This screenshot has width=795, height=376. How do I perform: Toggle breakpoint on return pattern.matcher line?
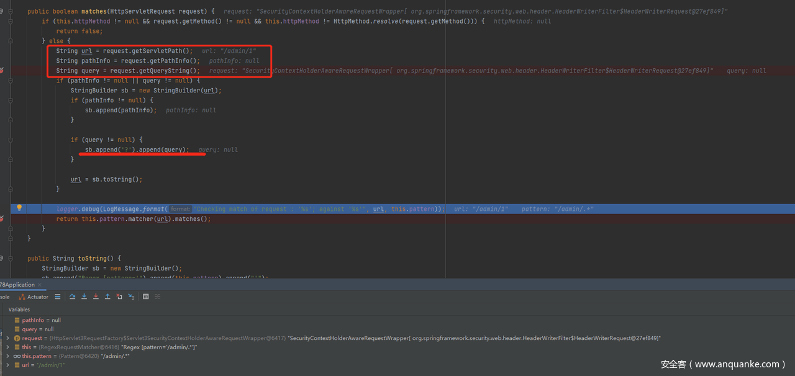click(1, 218)
